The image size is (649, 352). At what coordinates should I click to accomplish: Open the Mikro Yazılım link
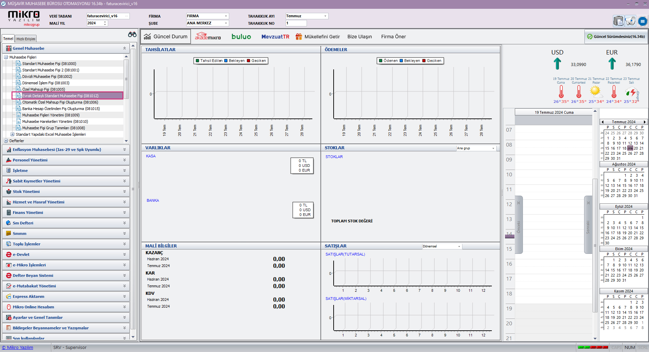pos(18,347)
